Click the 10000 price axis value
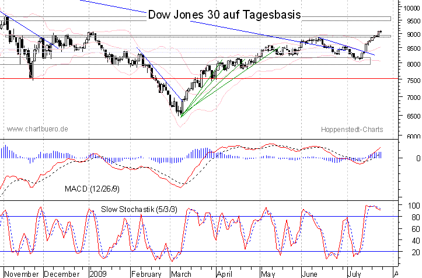 (x=411, y=8)
